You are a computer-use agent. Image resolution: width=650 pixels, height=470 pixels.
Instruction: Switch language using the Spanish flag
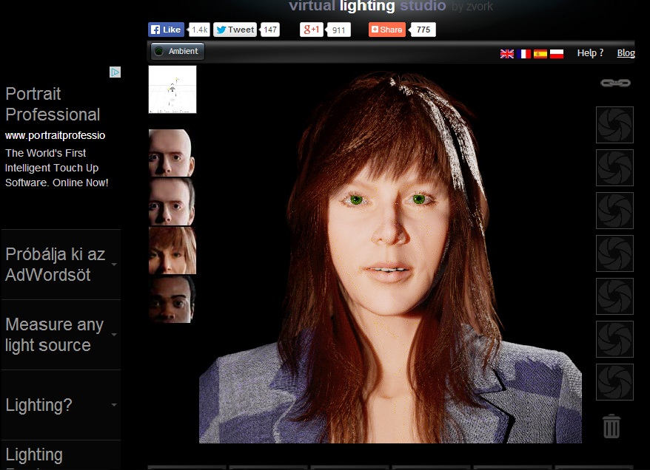[540, 54]
